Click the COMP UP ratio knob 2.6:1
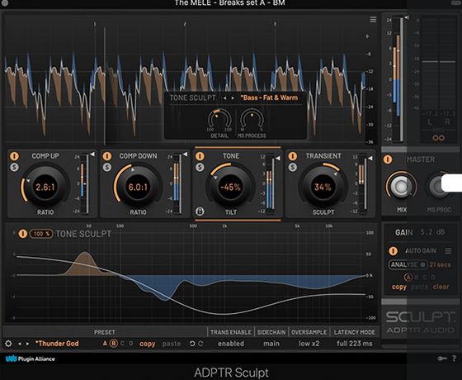The width and height of the screenshot is (462, 380). (x=45, y=187)
